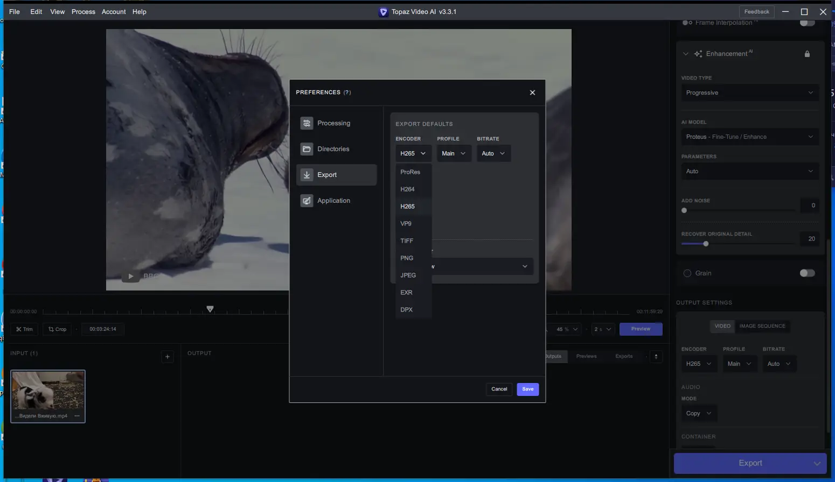
Task: Click the Recover Original Detail slider handle
Action: tap(706, 244)
